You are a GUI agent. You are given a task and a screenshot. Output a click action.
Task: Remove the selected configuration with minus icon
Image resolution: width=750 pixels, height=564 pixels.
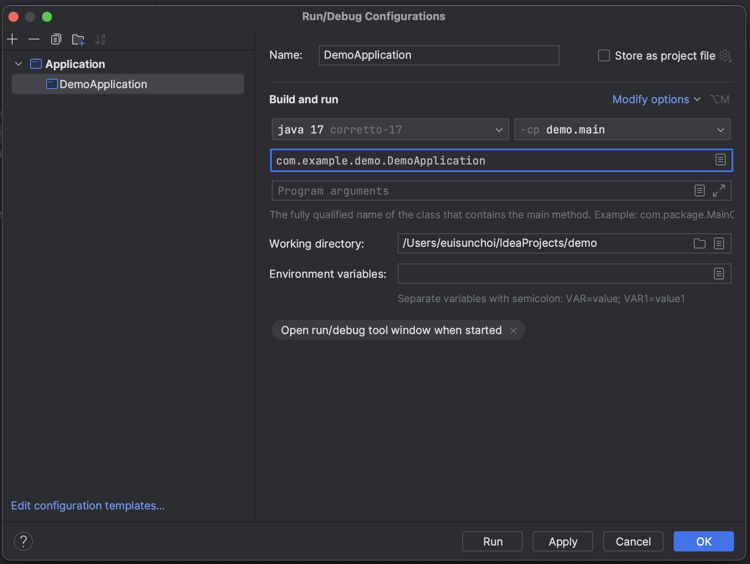pos(34,39)
